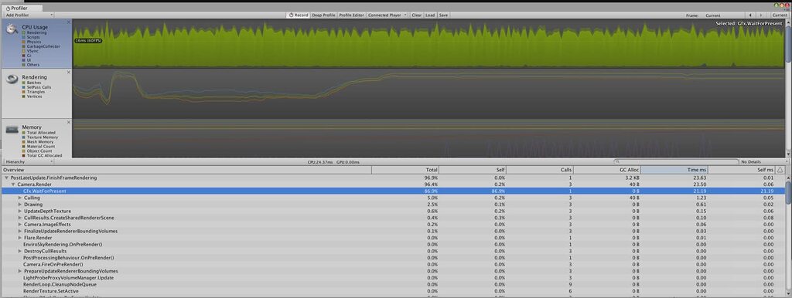This screenshot has height=298, width=792.
Task: Expand the Culling tree row
Action: click(x=20, y=198)
